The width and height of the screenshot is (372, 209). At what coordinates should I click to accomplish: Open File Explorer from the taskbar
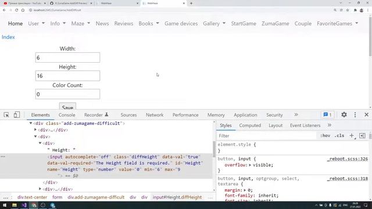click(x=14, y=205)
